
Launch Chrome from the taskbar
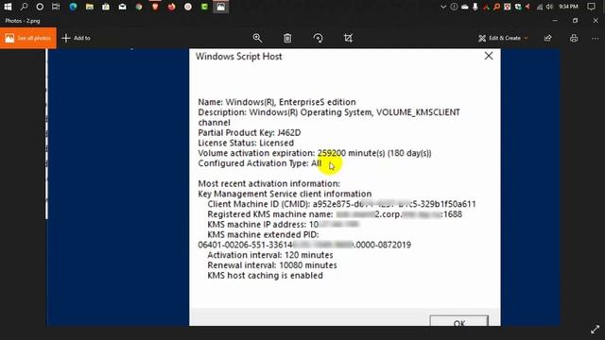point(139,7)
